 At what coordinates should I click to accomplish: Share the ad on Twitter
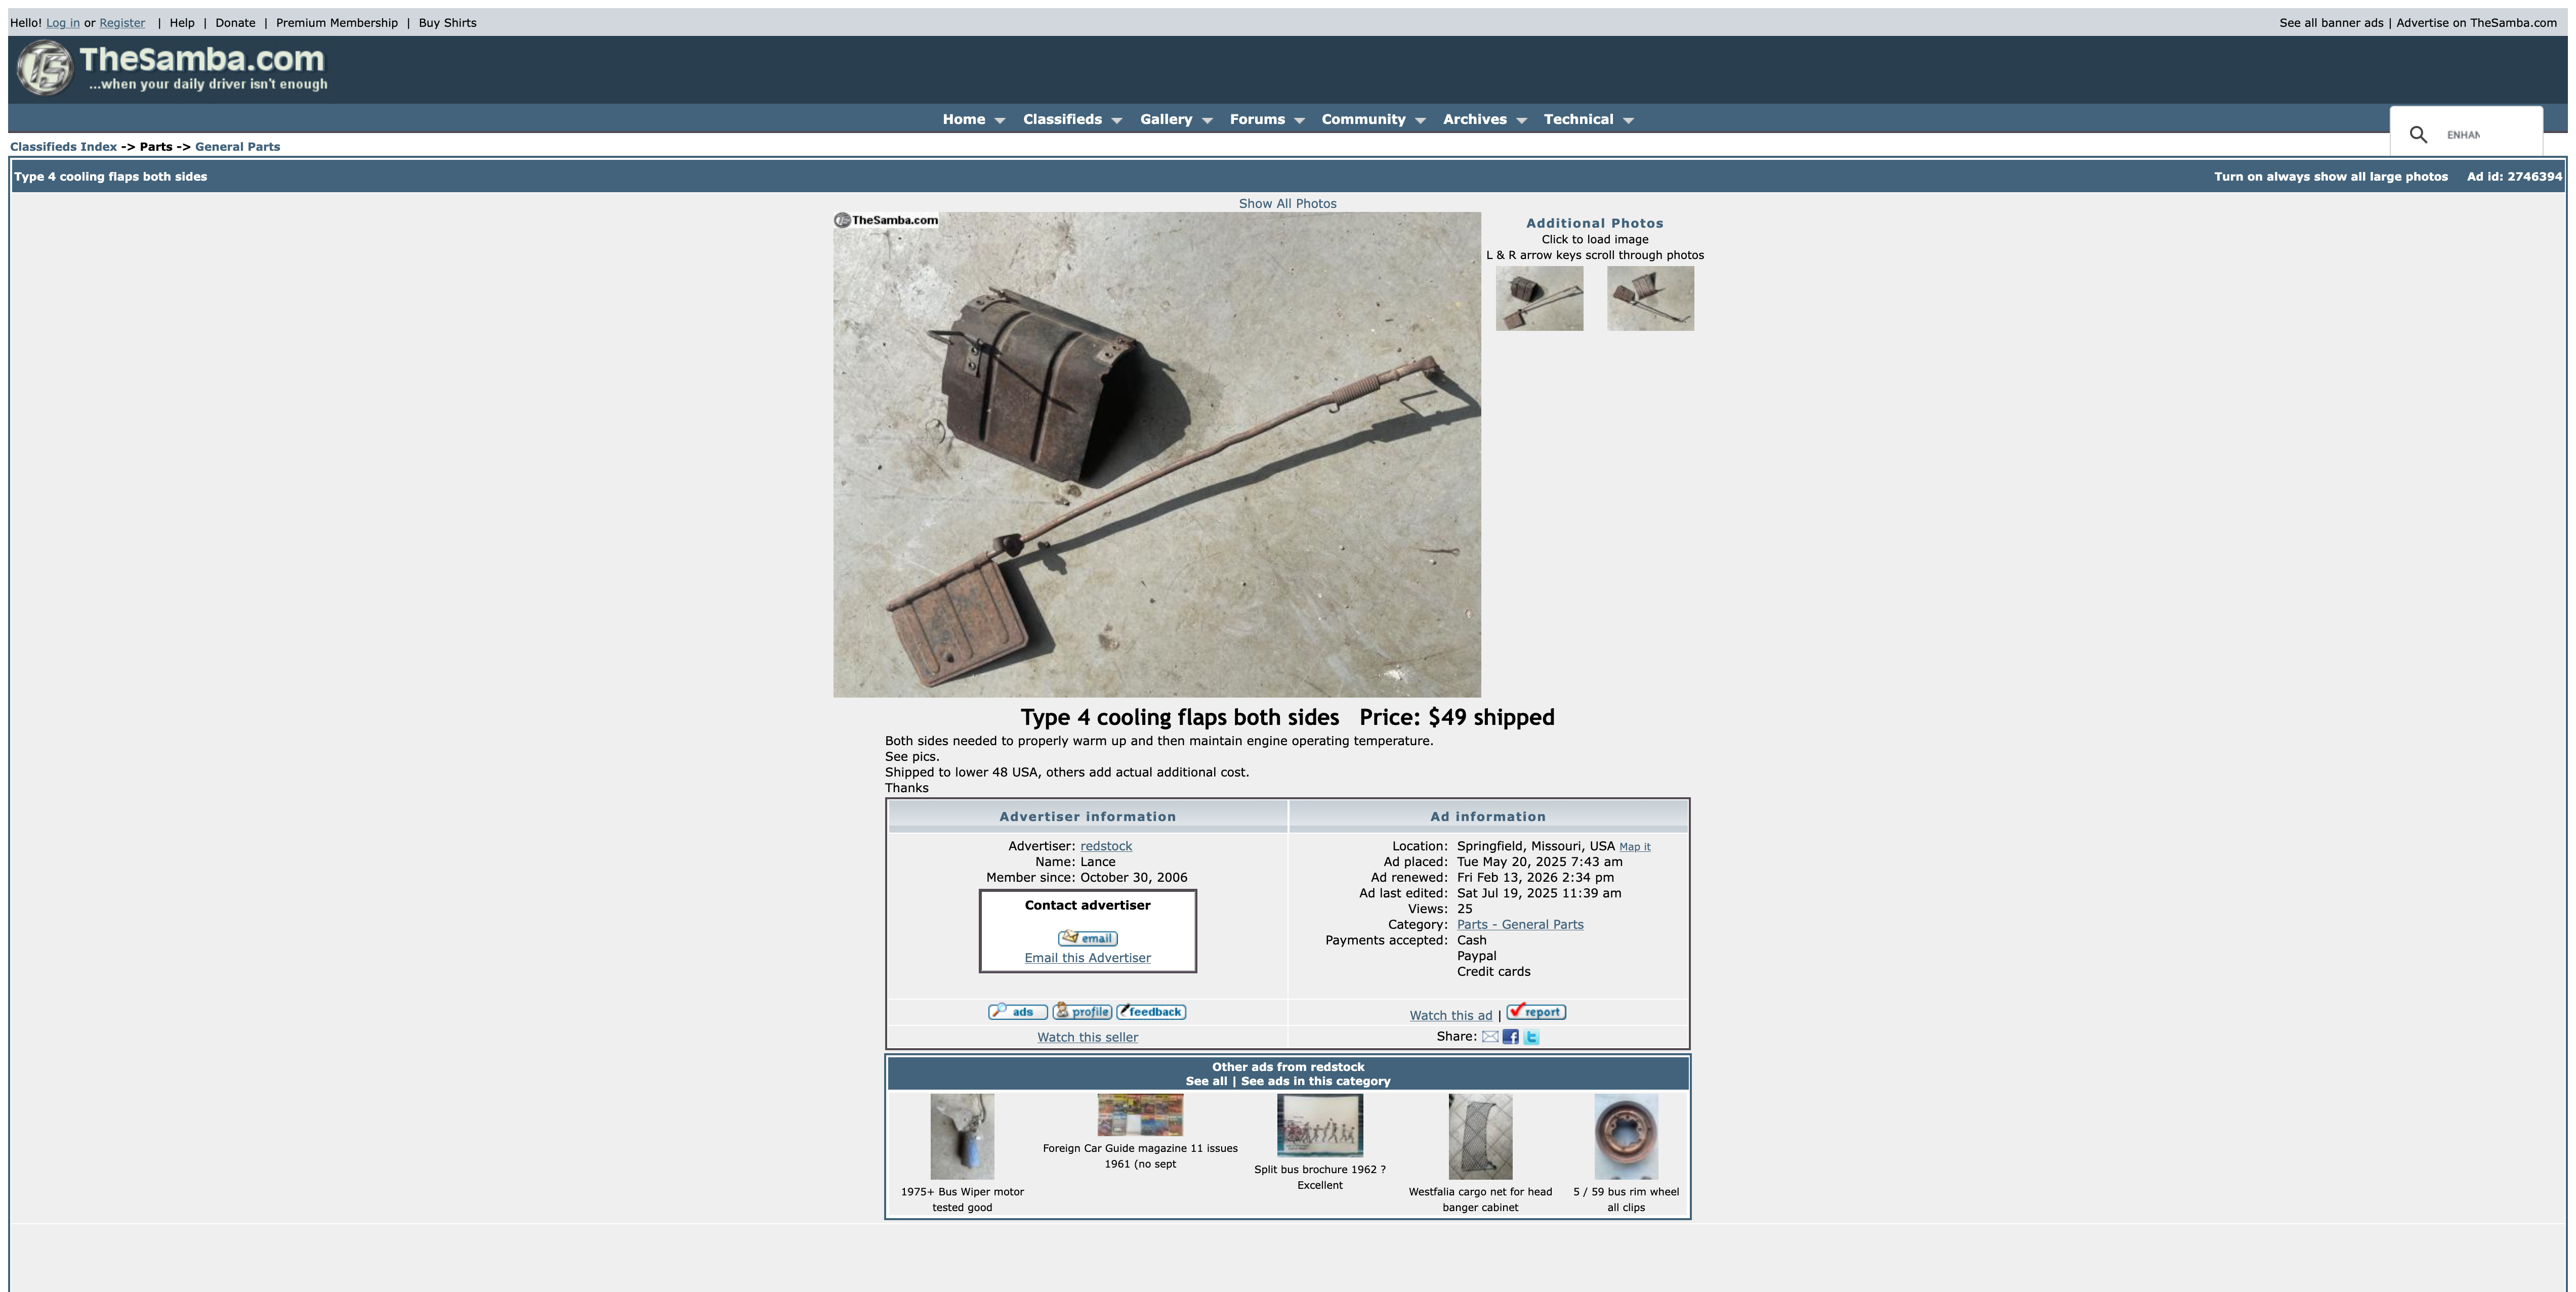point(1531,1036)
